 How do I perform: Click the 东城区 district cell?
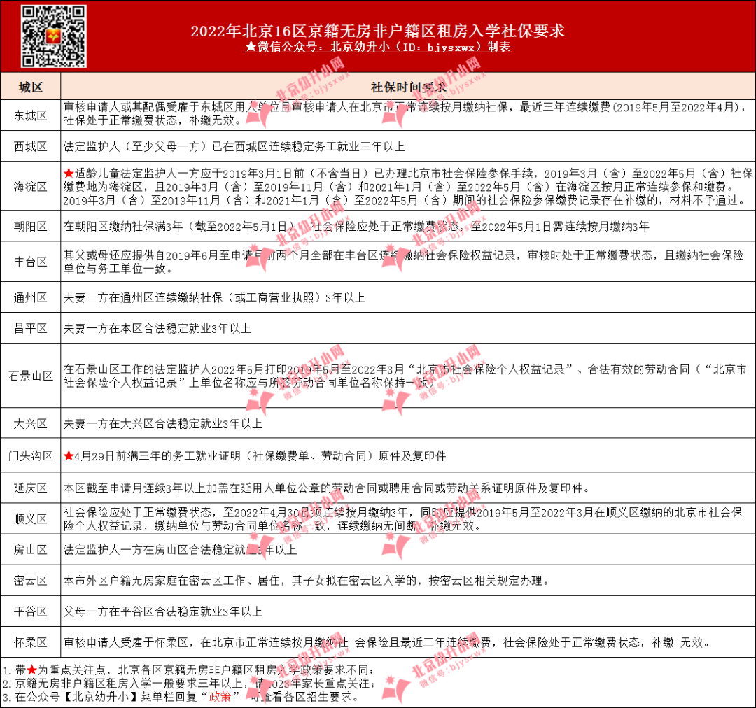31,115
